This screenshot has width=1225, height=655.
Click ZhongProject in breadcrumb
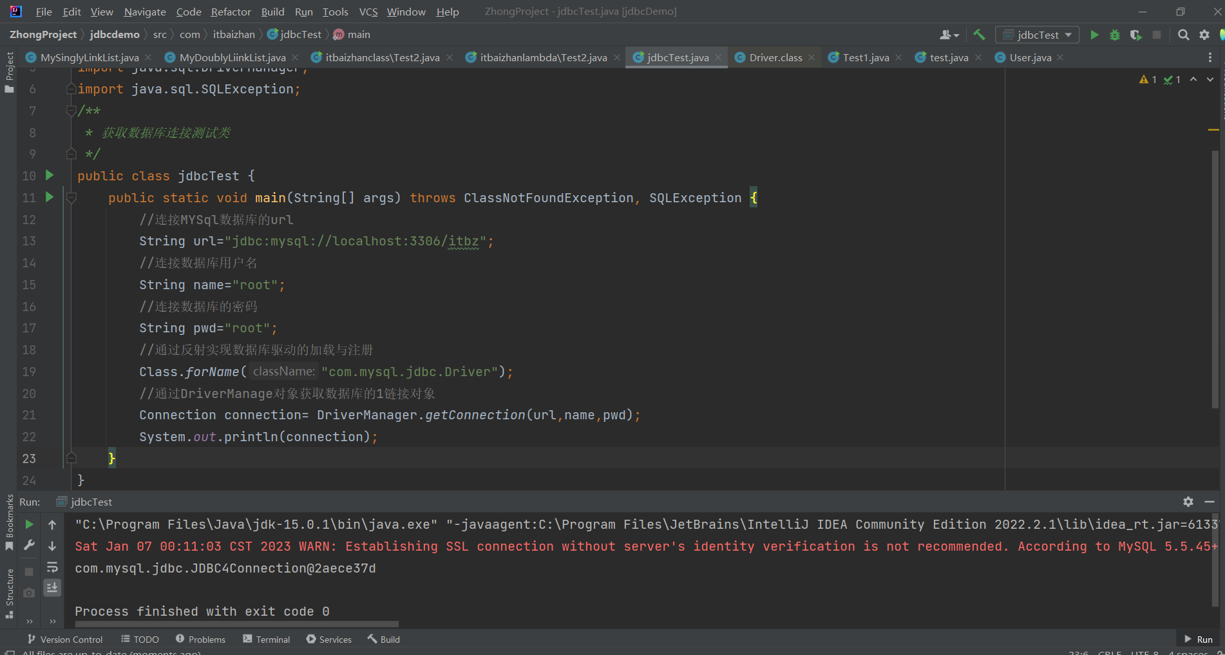[x=43, y=35]
